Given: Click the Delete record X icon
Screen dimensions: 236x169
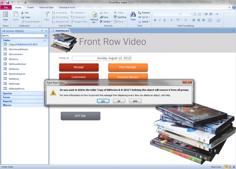Looking at the screenshot, I should coord(101,22).
